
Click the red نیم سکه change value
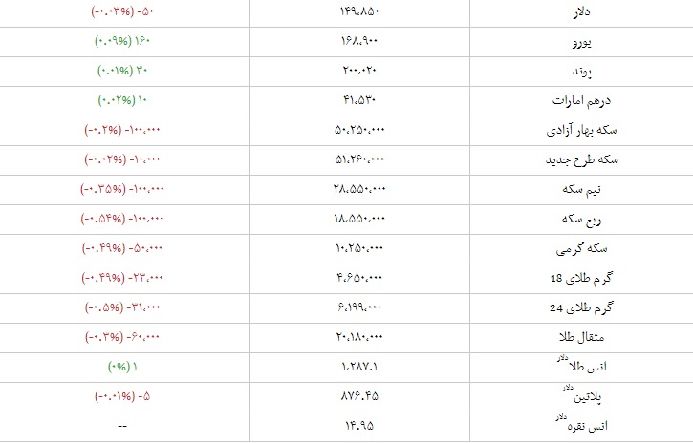click(x=124, y=189)
